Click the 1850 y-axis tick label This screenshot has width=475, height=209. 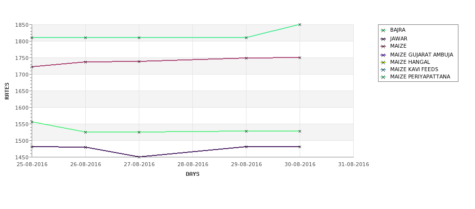click(22, 25)
